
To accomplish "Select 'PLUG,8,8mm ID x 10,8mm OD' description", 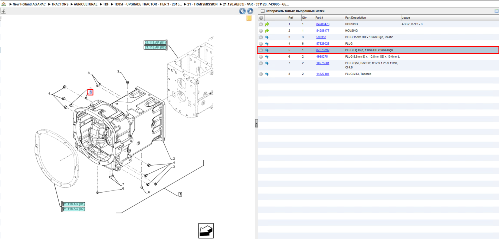I will pos(372,57).
